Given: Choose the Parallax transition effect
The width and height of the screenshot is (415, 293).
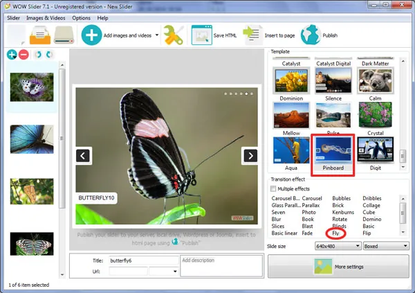Looking at the screenshot, I should click(x=311, y=205).
